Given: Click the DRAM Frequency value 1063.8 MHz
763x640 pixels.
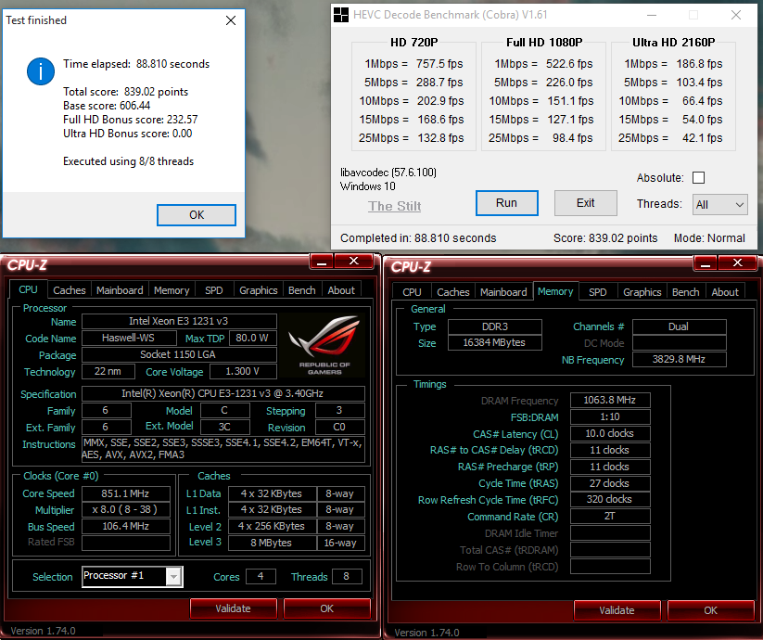Looking at the screenshot, I should pos(610,400).
